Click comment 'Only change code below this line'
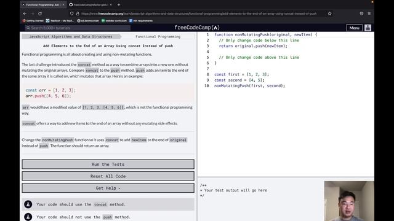Screen dimensions: 394x221 (259, 41)
